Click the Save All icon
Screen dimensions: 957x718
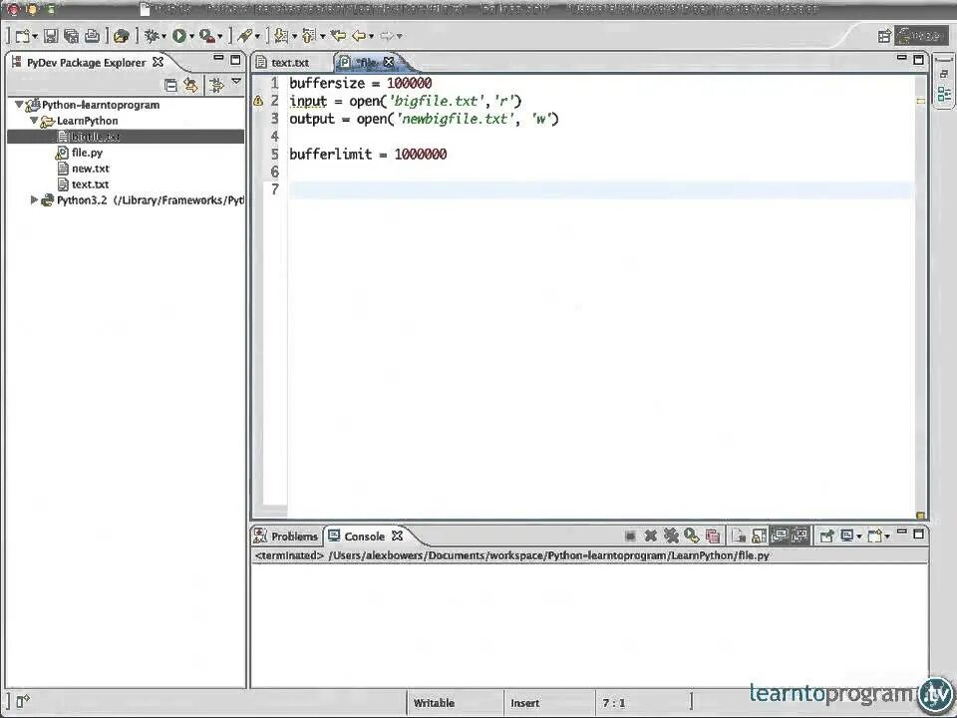coord(71,36)
